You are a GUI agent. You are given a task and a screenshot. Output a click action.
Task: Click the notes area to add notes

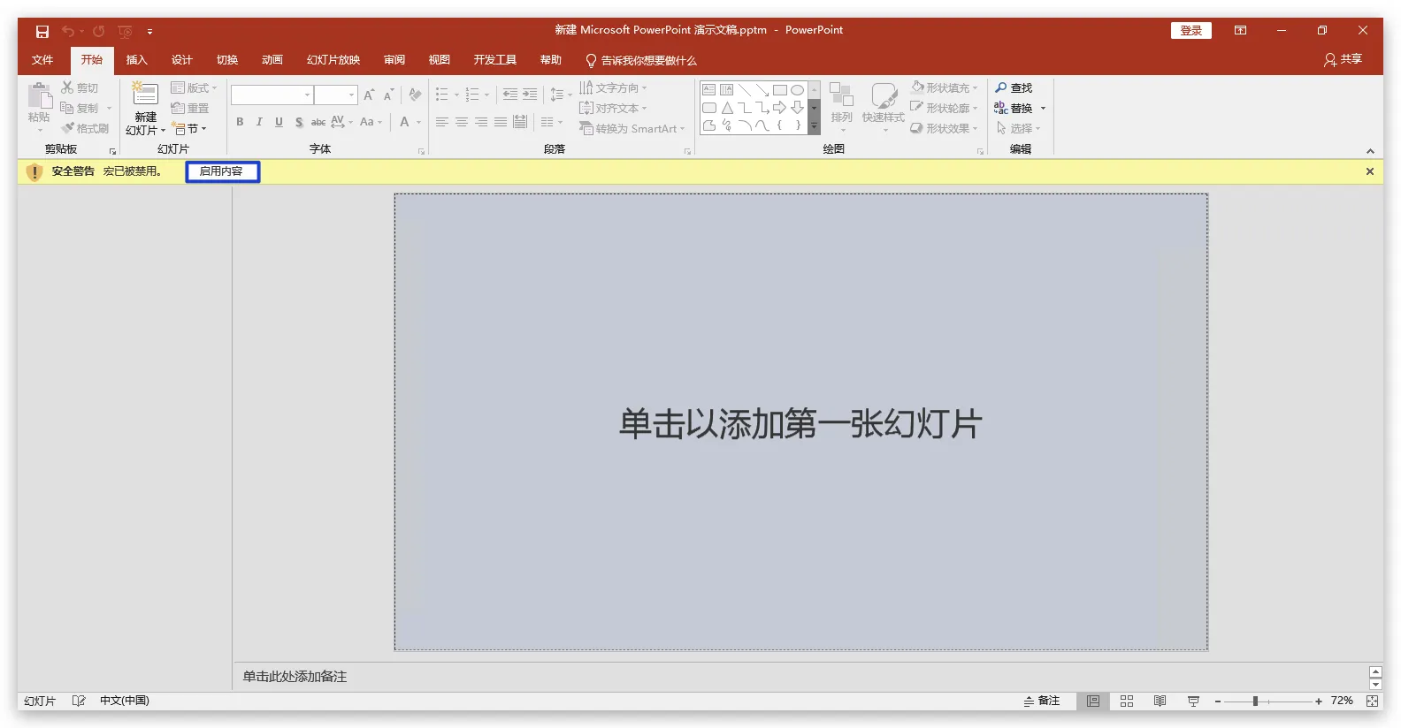295,677
